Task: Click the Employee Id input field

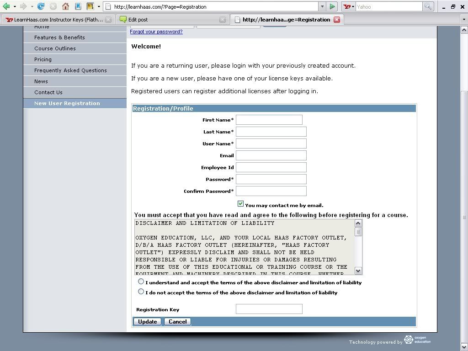Action: pyautogui.click(x=271, y=167)
